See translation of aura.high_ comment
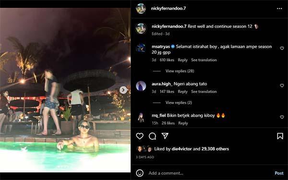288x180 pixels. [x=204, y=92]
